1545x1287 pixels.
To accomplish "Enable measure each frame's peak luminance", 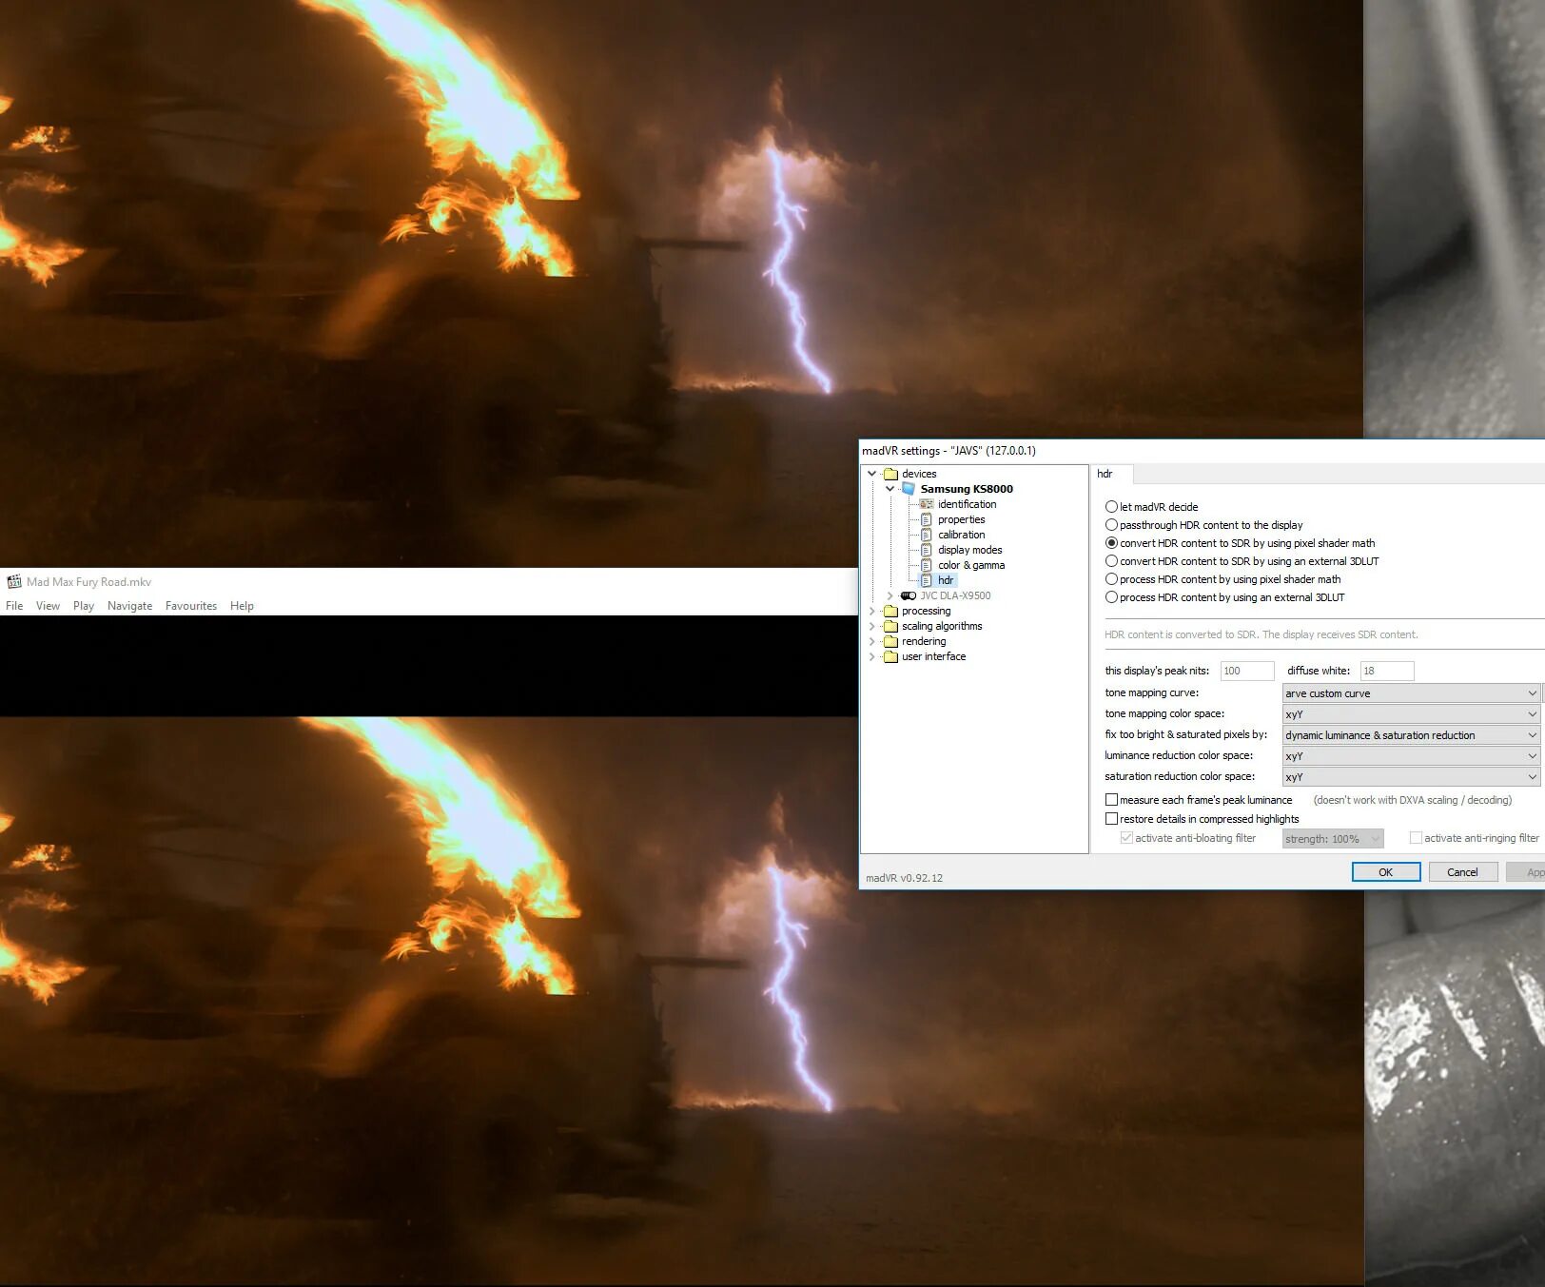I will click(x=1111, y=800).
